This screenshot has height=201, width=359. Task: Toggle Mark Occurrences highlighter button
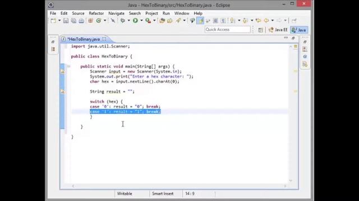point(200,21)
